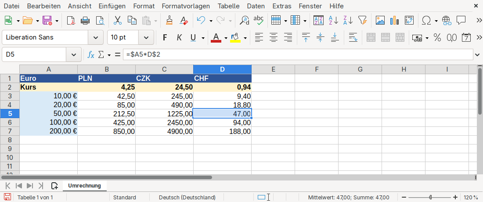Align cell text right
483x202 pixels.
click(288, 38)
